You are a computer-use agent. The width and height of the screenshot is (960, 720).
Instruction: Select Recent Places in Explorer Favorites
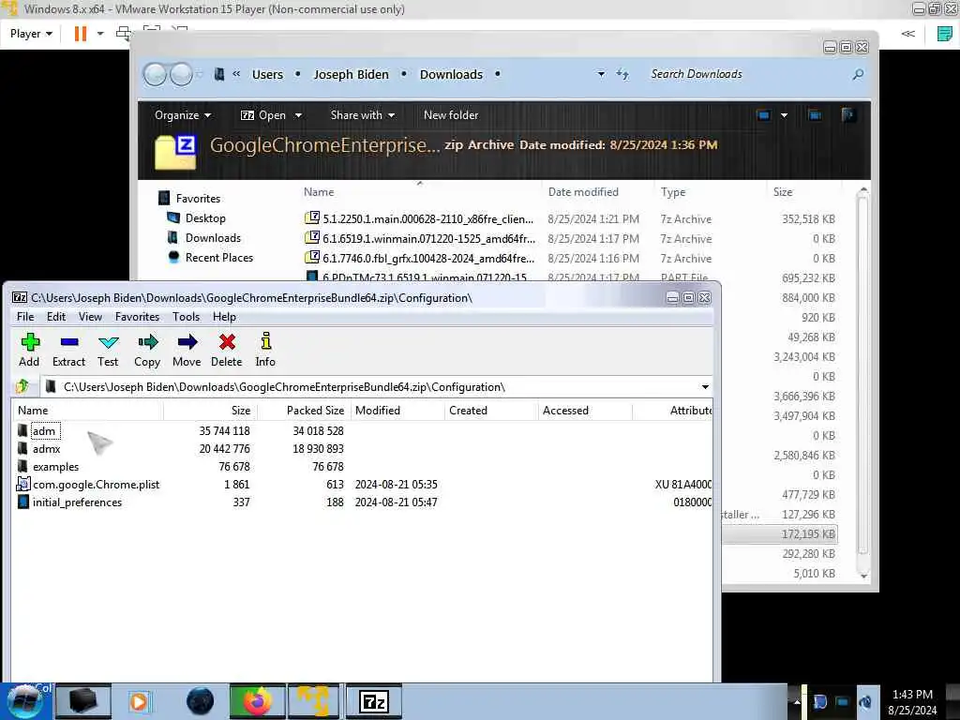[218, 257]
